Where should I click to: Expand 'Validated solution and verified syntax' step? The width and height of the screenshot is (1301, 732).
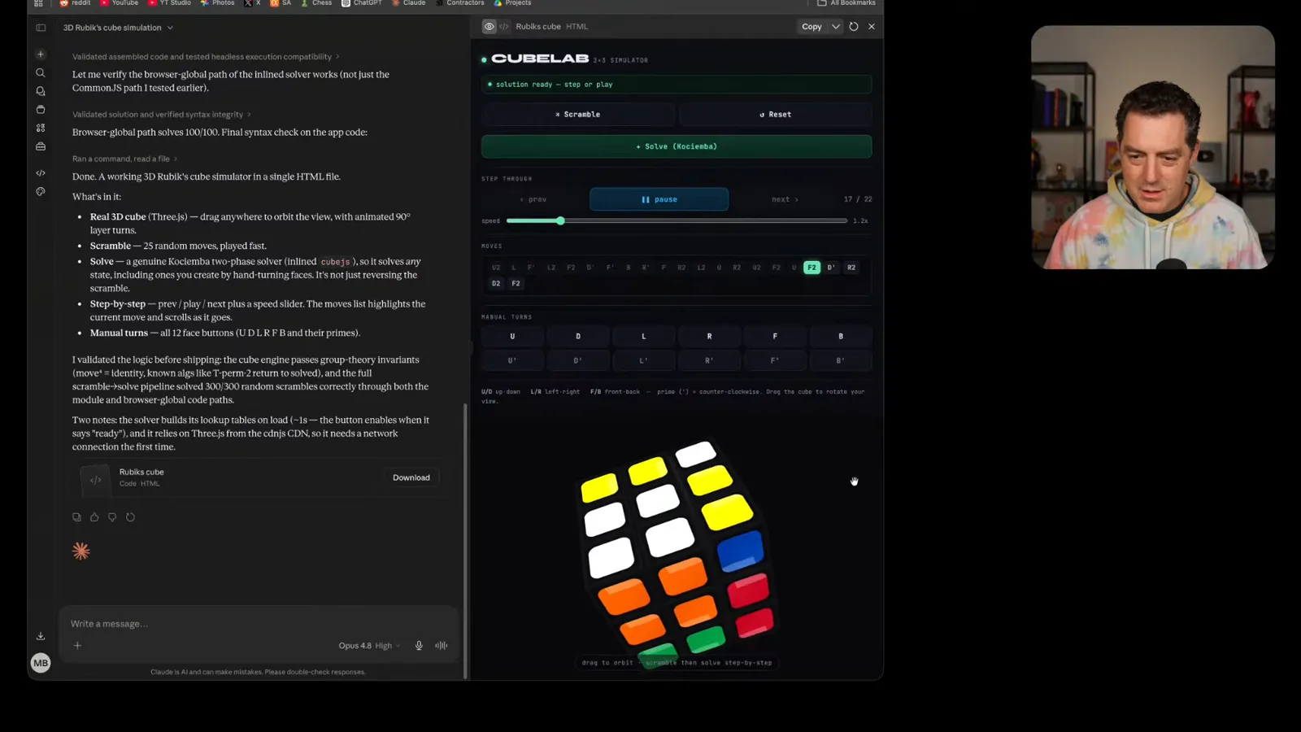(162, 115)
